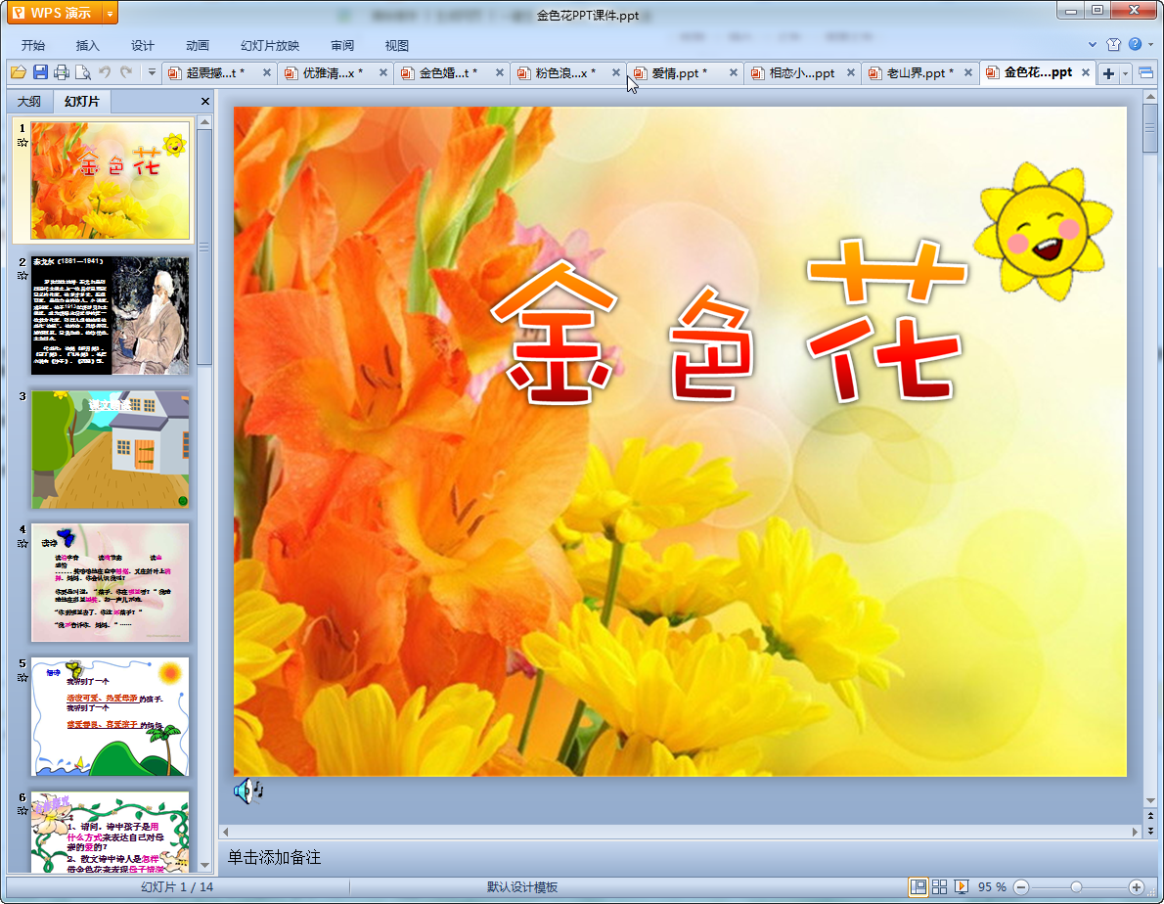The width and height of the screenshot is (1164, 904).
Task: Open the 幻灯片放映 ribbon tab
Action: click(x=269, y=45)
